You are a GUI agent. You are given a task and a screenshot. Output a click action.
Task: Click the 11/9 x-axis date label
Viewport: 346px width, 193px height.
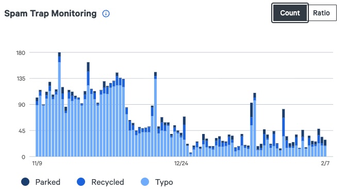(x=37, y=163)
